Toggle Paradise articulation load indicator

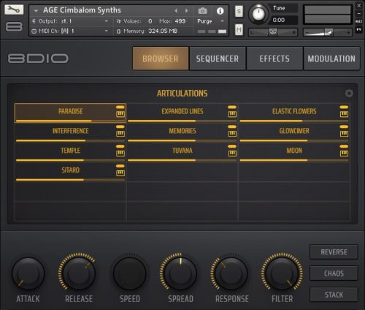tap(120, 107)
